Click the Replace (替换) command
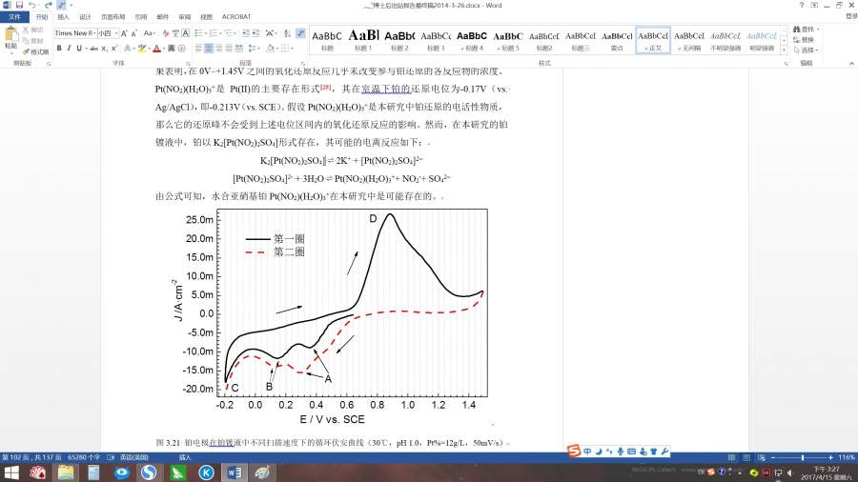 (x=804, y=39)
